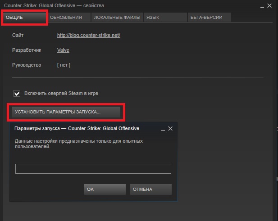Viewport: 278px width, 221px height.
Task: Open the blog.counter-strike.net website link
Action: (88, 35)
